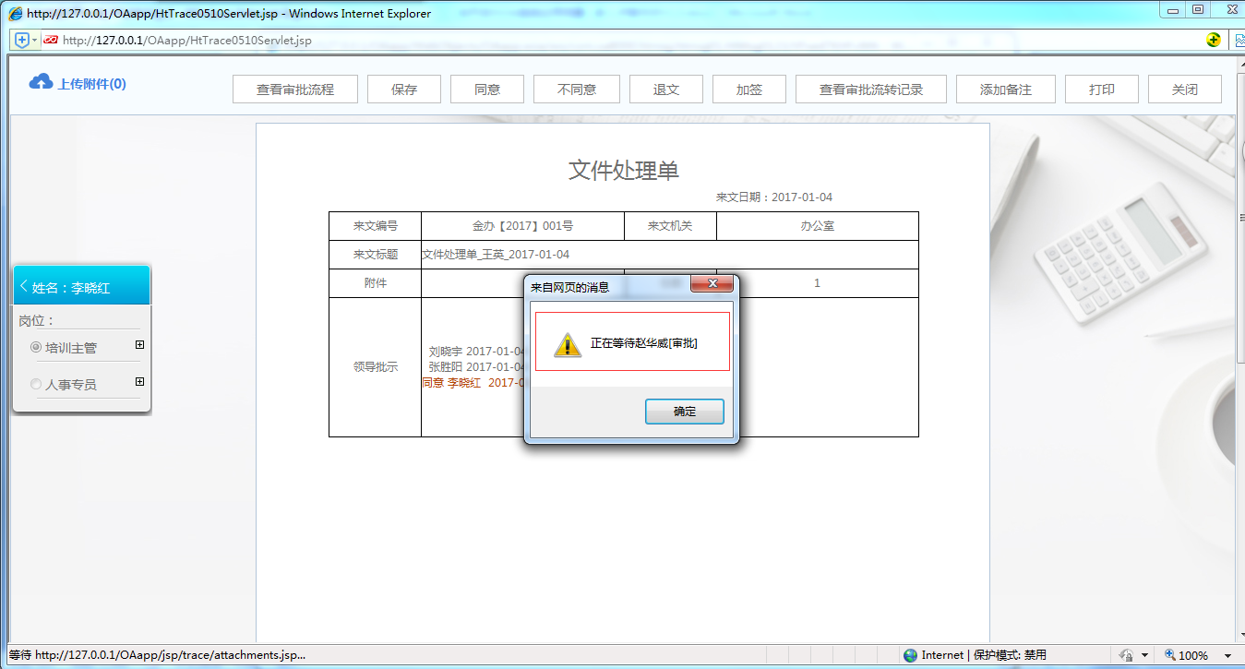This screenshot has width=1245, height=669.
Task: Click the 刘晓宇 approval entry
Action: [x=476, y=352]
